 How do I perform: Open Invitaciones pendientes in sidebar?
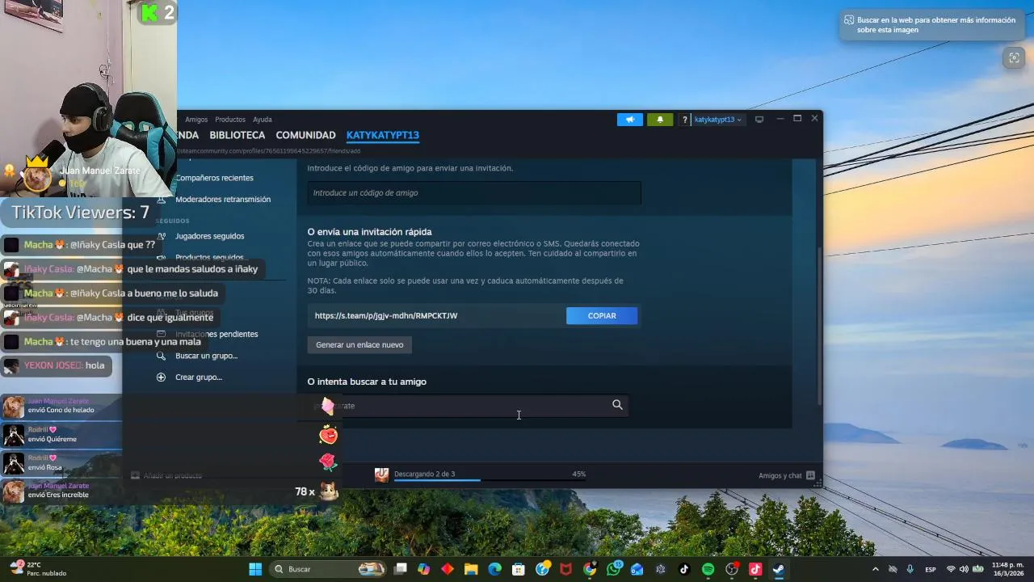[x=216, y=335]
